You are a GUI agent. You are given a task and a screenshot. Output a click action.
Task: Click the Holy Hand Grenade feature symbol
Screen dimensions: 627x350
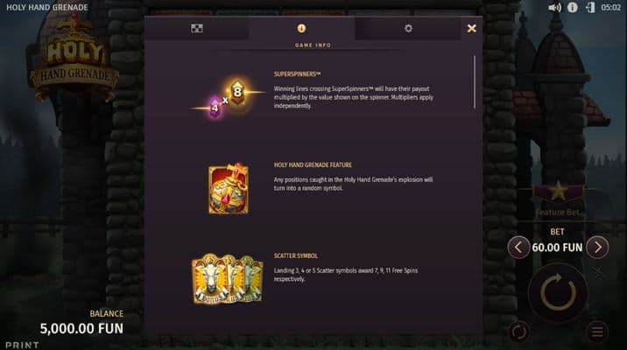coord(229,189)
